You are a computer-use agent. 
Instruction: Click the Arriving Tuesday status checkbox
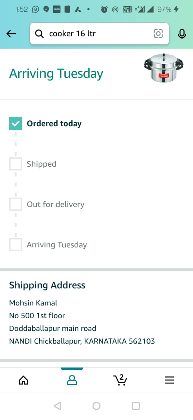click(16, 244)
